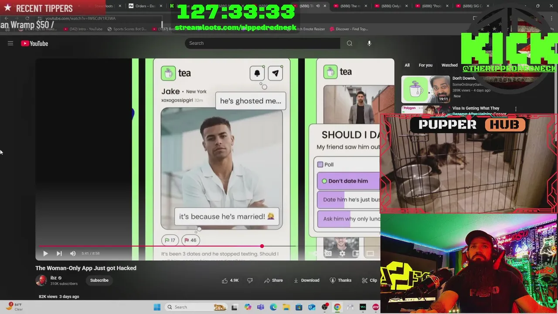Launch Copilot from the taskbar
The image size is (558, 314).
coord(248,307)
